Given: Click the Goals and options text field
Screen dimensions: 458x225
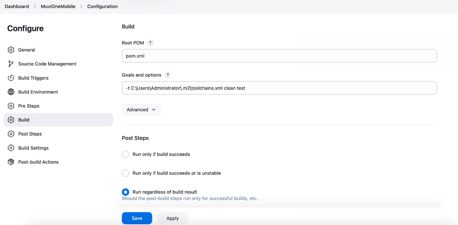Looking at the screenshot, I should point(279,88).
